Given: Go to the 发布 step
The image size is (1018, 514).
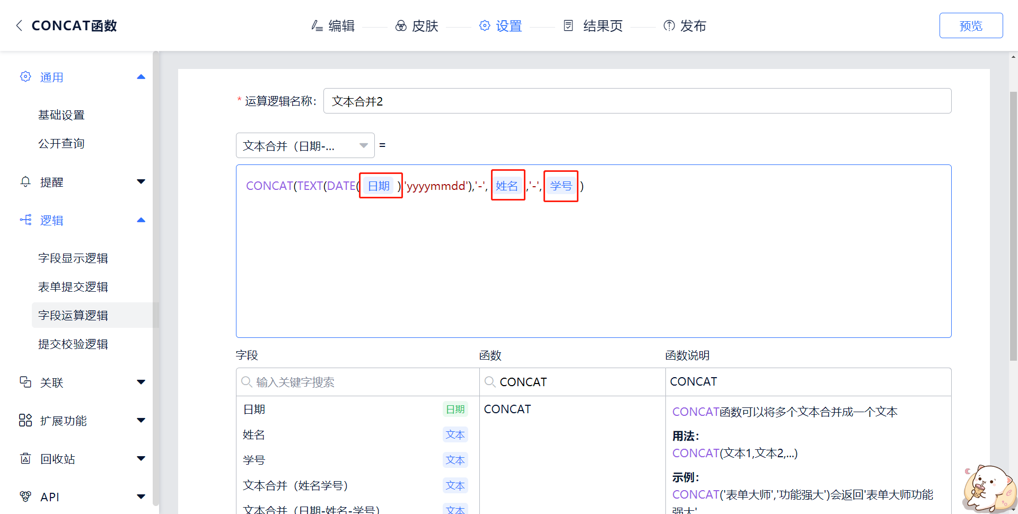Looking at the screenshot, I should (684, 25).
